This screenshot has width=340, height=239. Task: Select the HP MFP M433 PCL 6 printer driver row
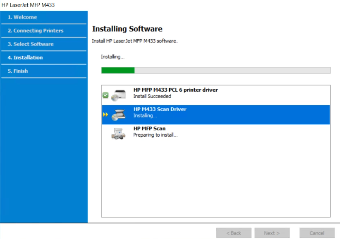pos(216,95)
